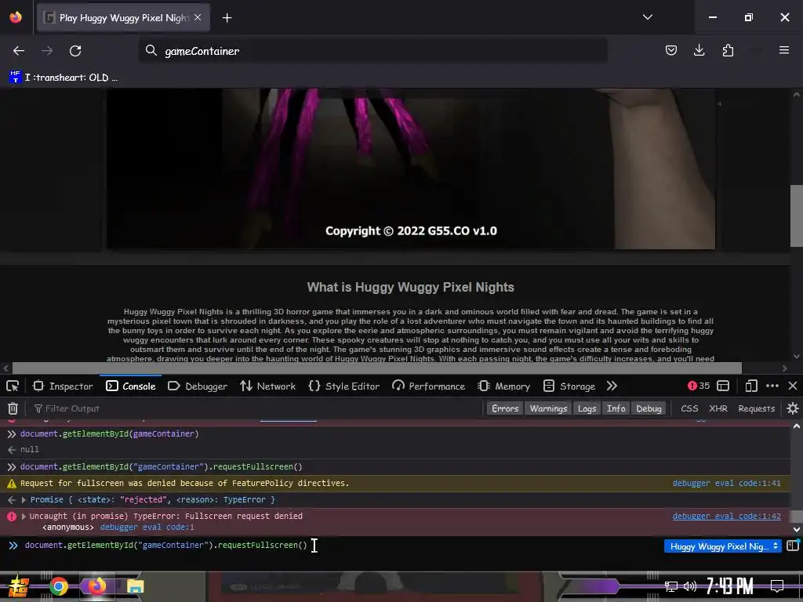This screenshot has width=803, height=602.
Task: Switch to the Debugger tab
Action: [x=198, y=386]
